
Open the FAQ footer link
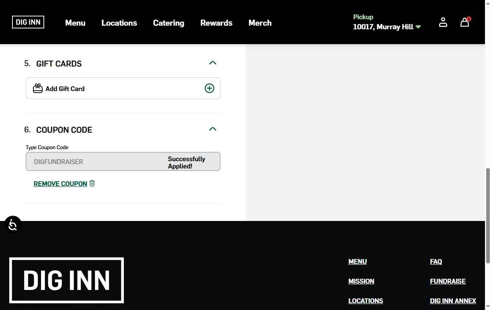pos(436,261)
